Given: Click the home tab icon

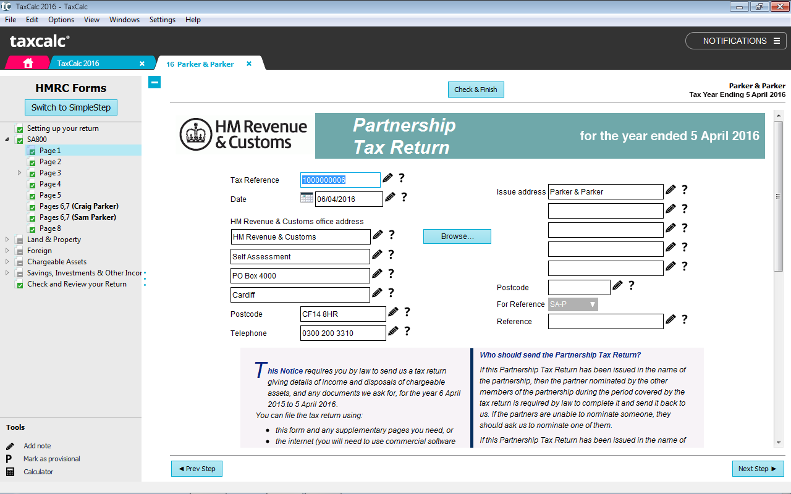Looking at the screenshot, I should pos(28,63).
